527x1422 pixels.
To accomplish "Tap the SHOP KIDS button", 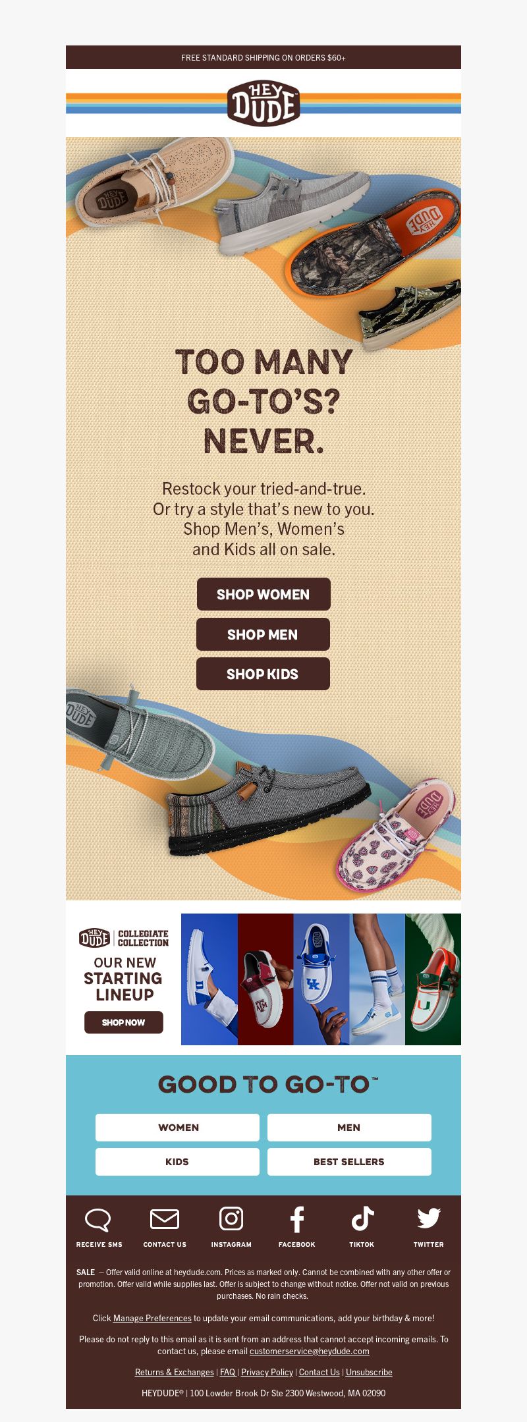I will 263,674.
